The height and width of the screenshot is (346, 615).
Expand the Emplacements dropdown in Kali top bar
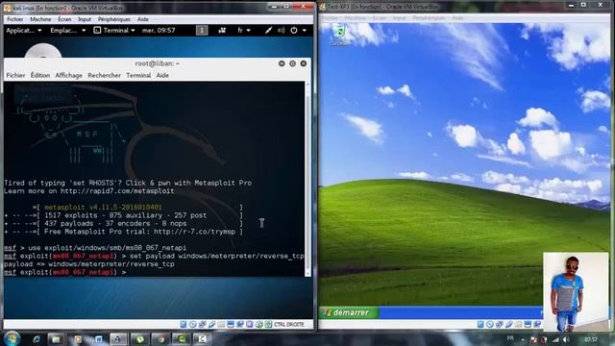pyautogui.click(x=68, y=30)
